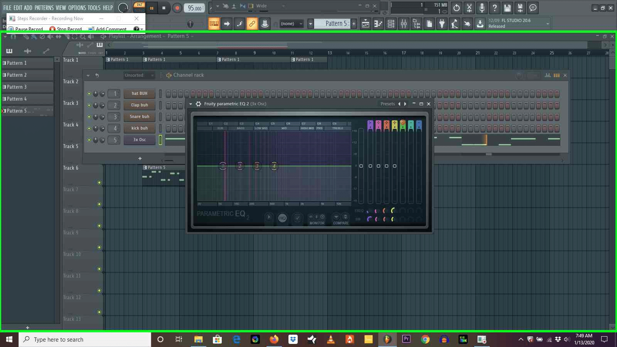Toggle the link (multilink controllers) icon

coord(252,24)
